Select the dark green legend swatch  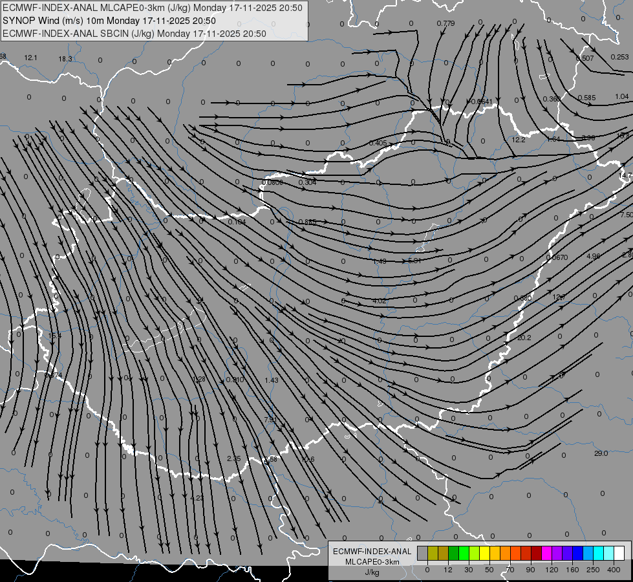tap(453, 553)
